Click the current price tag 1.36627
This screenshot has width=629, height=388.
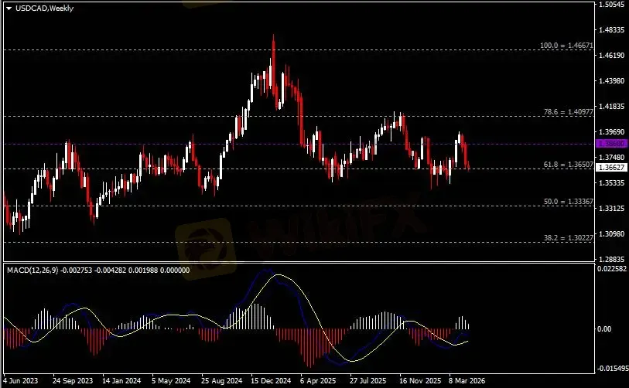tap(612, 168)
